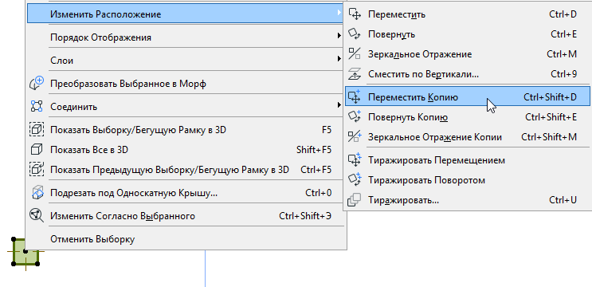This screenshot has width=592, height=287.
Task: Select Тиражировать... entry
Action: [467, 200]
